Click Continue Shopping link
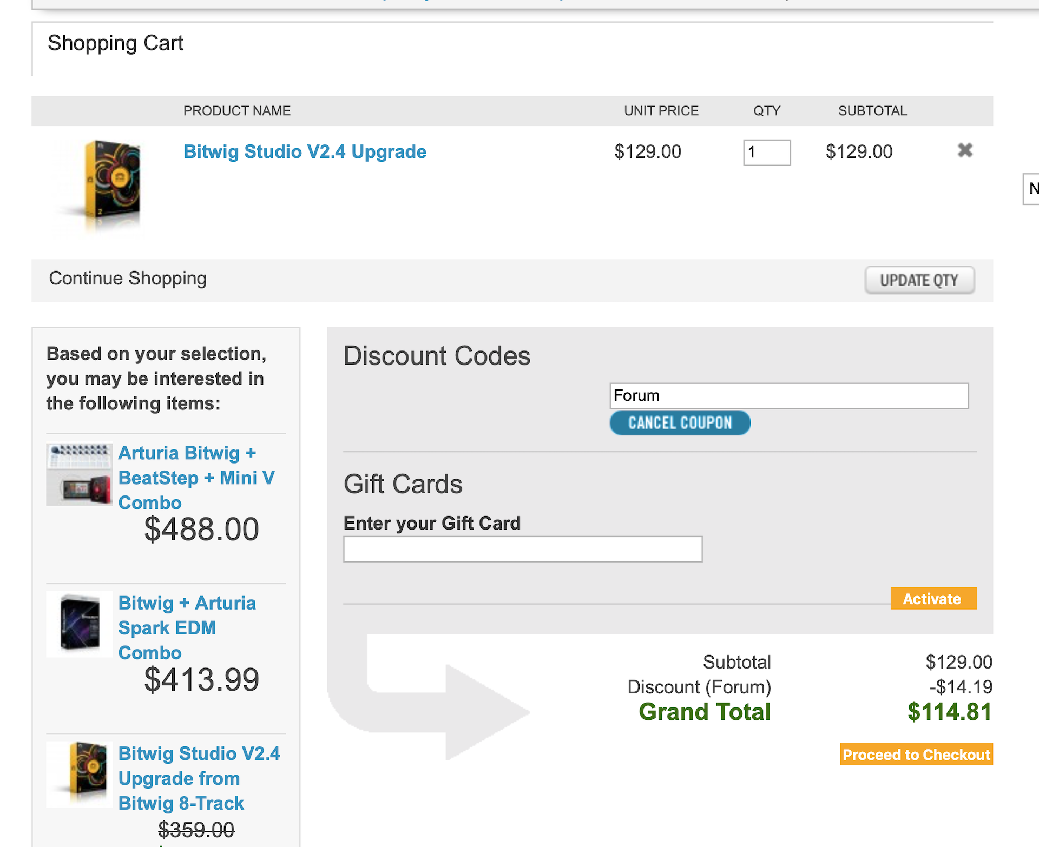The height and width of the screenshot is (847, 1039). pyautogui.click(x=128, y=279)
